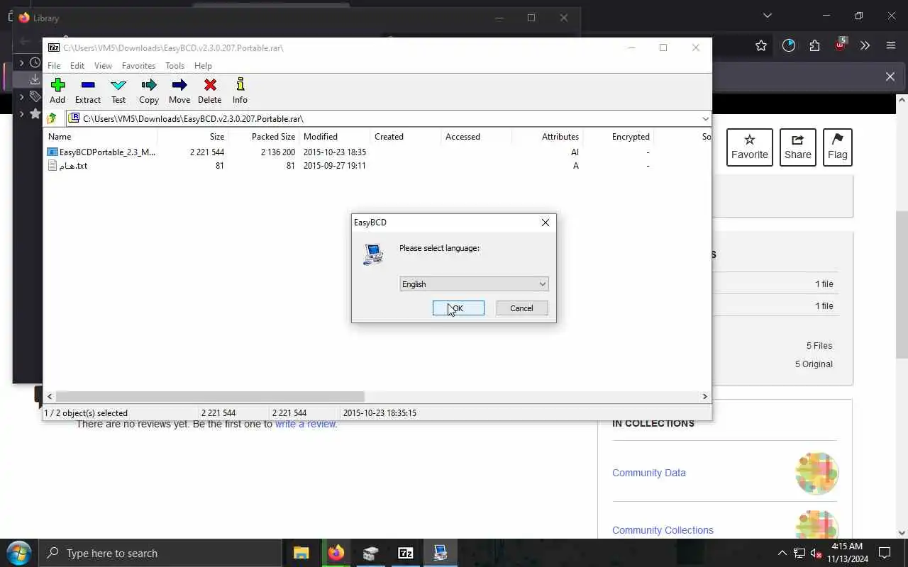Viewport: 908px width, 567px height.
Task: Click the taskbar search box
Action: pos(160,553)
